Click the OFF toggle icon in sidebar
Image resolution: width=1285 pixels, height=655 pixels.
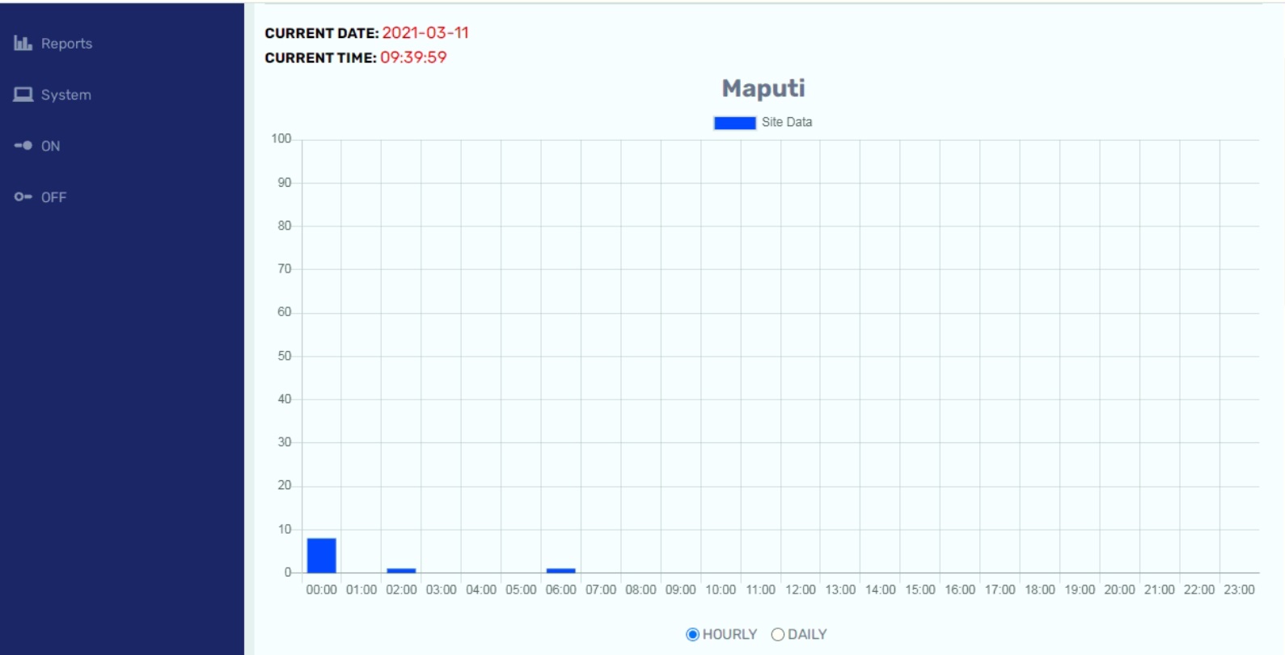pos(23,196)
